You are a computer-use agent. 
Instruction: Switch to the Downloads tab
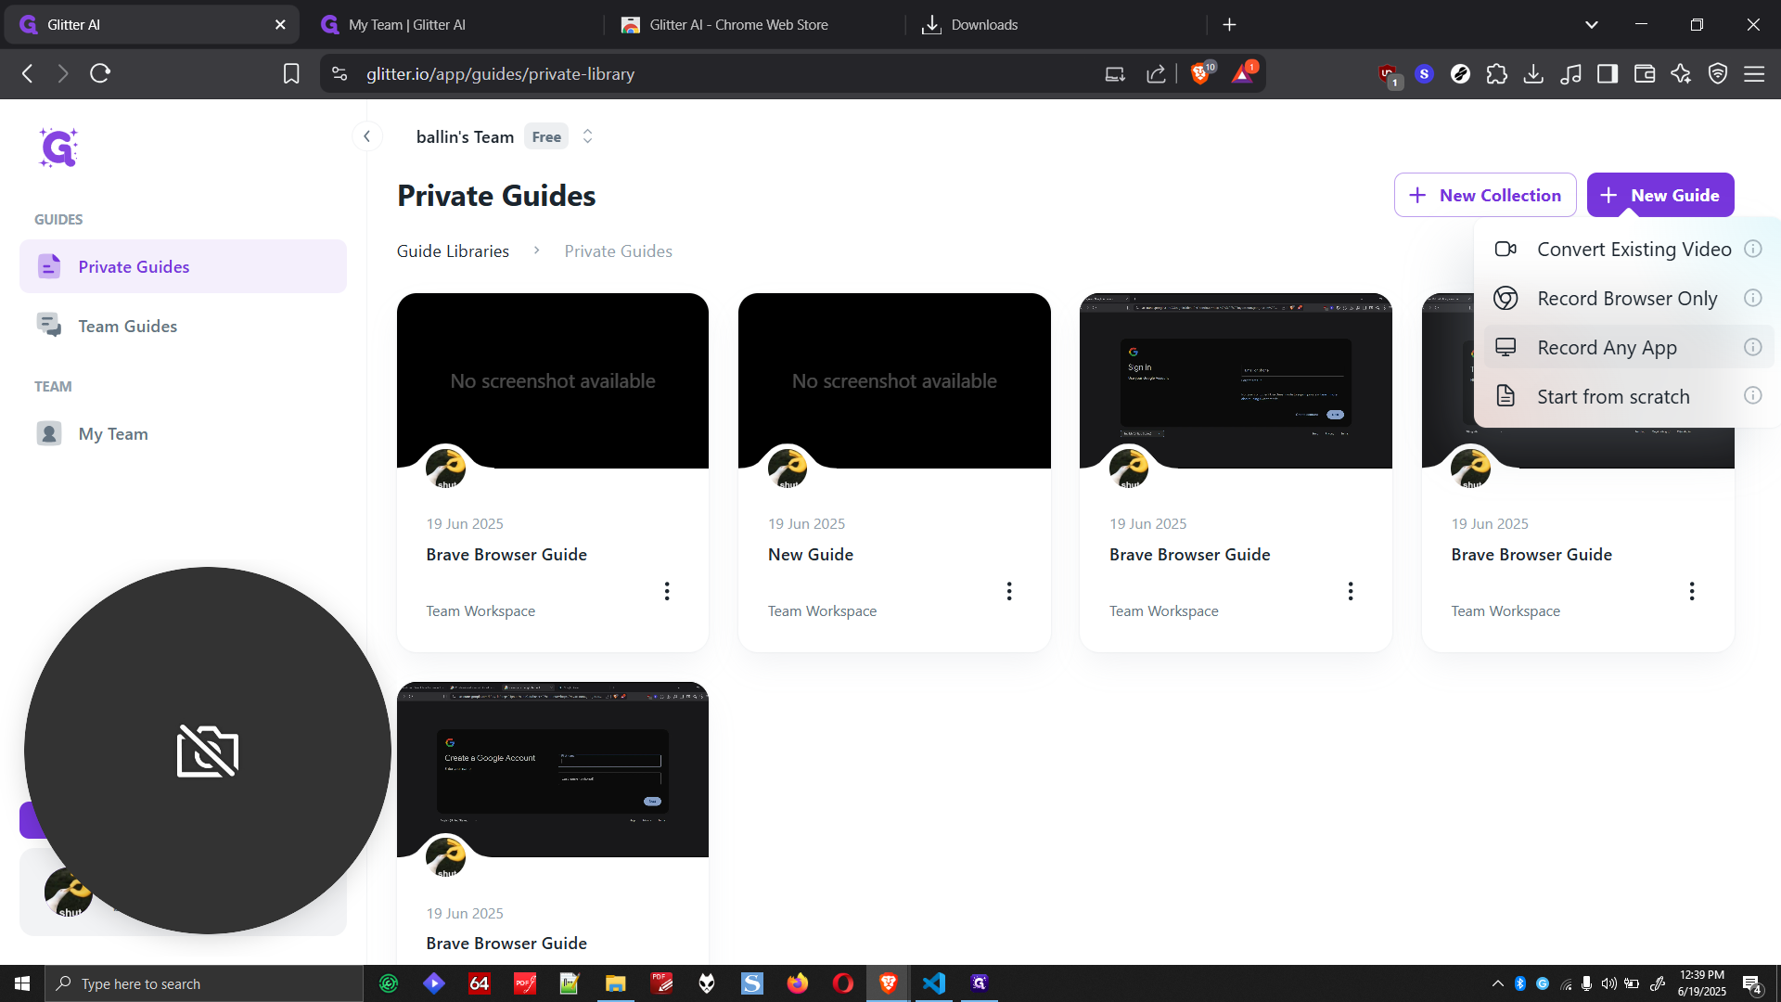click(1057, 25)
